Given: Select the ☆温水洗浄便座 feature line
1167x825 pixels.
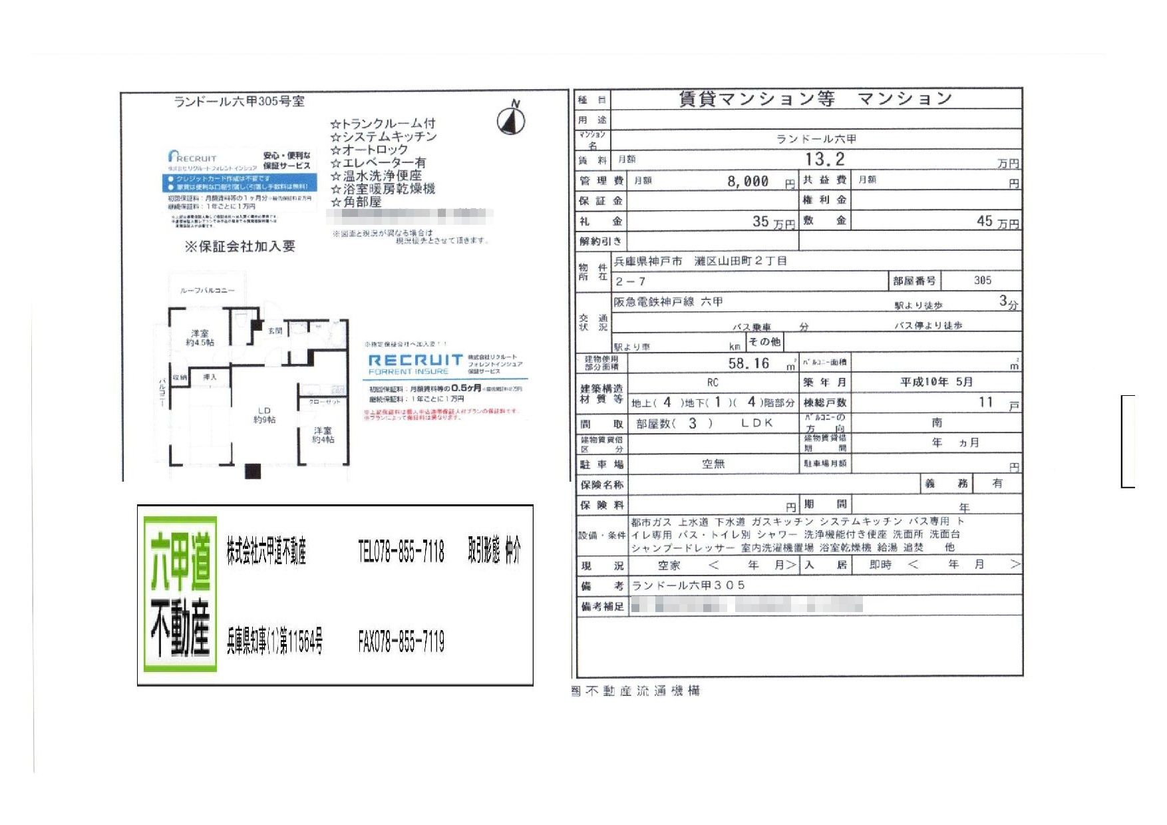Looking at the screenshot, I should 376,176.
